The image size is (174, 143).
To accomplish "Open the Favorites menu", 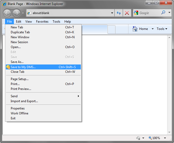I will 42,22.
